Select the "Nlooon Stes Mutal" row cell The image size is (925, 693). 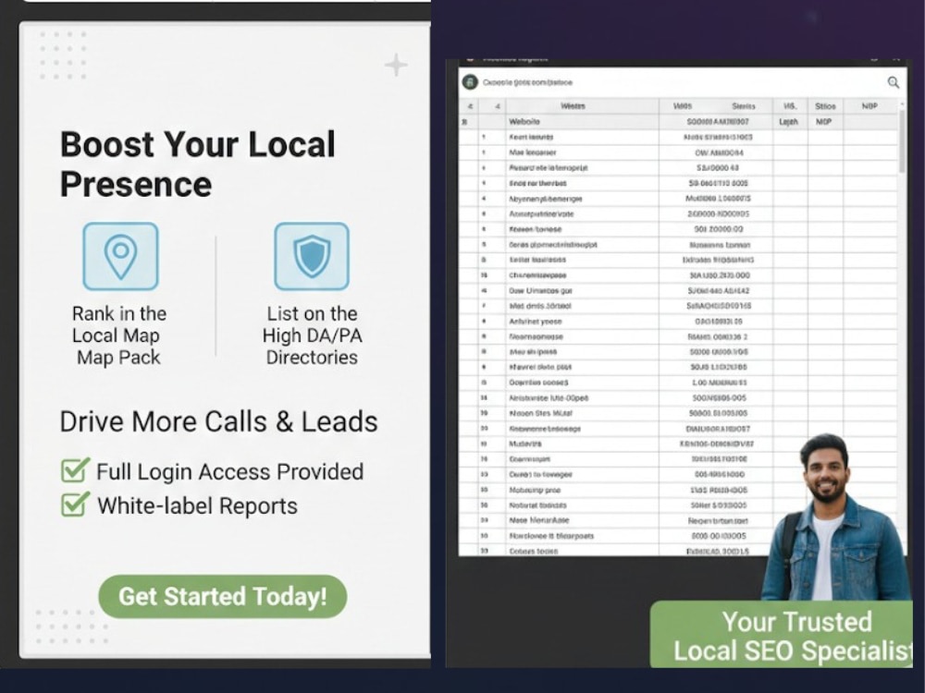pos(582,413)
